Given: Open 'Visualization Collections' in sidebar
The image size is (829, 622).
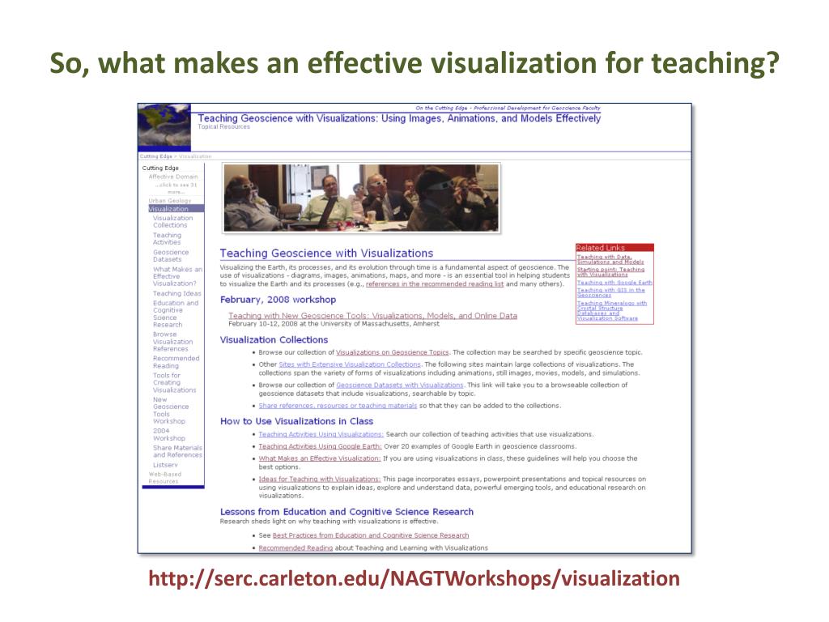Looking at the screenshot, I should 173,222.
